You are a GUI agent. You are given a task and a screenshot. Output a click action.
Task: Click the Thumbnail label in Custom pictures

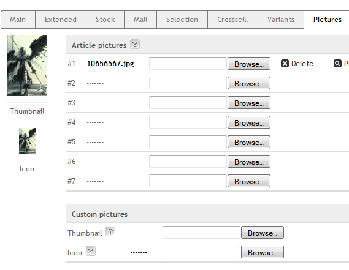click(85, 233)
